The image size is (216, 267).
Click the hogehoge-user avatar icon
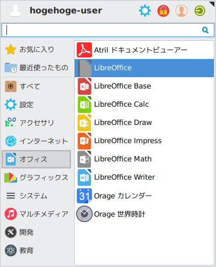(16, 11)
